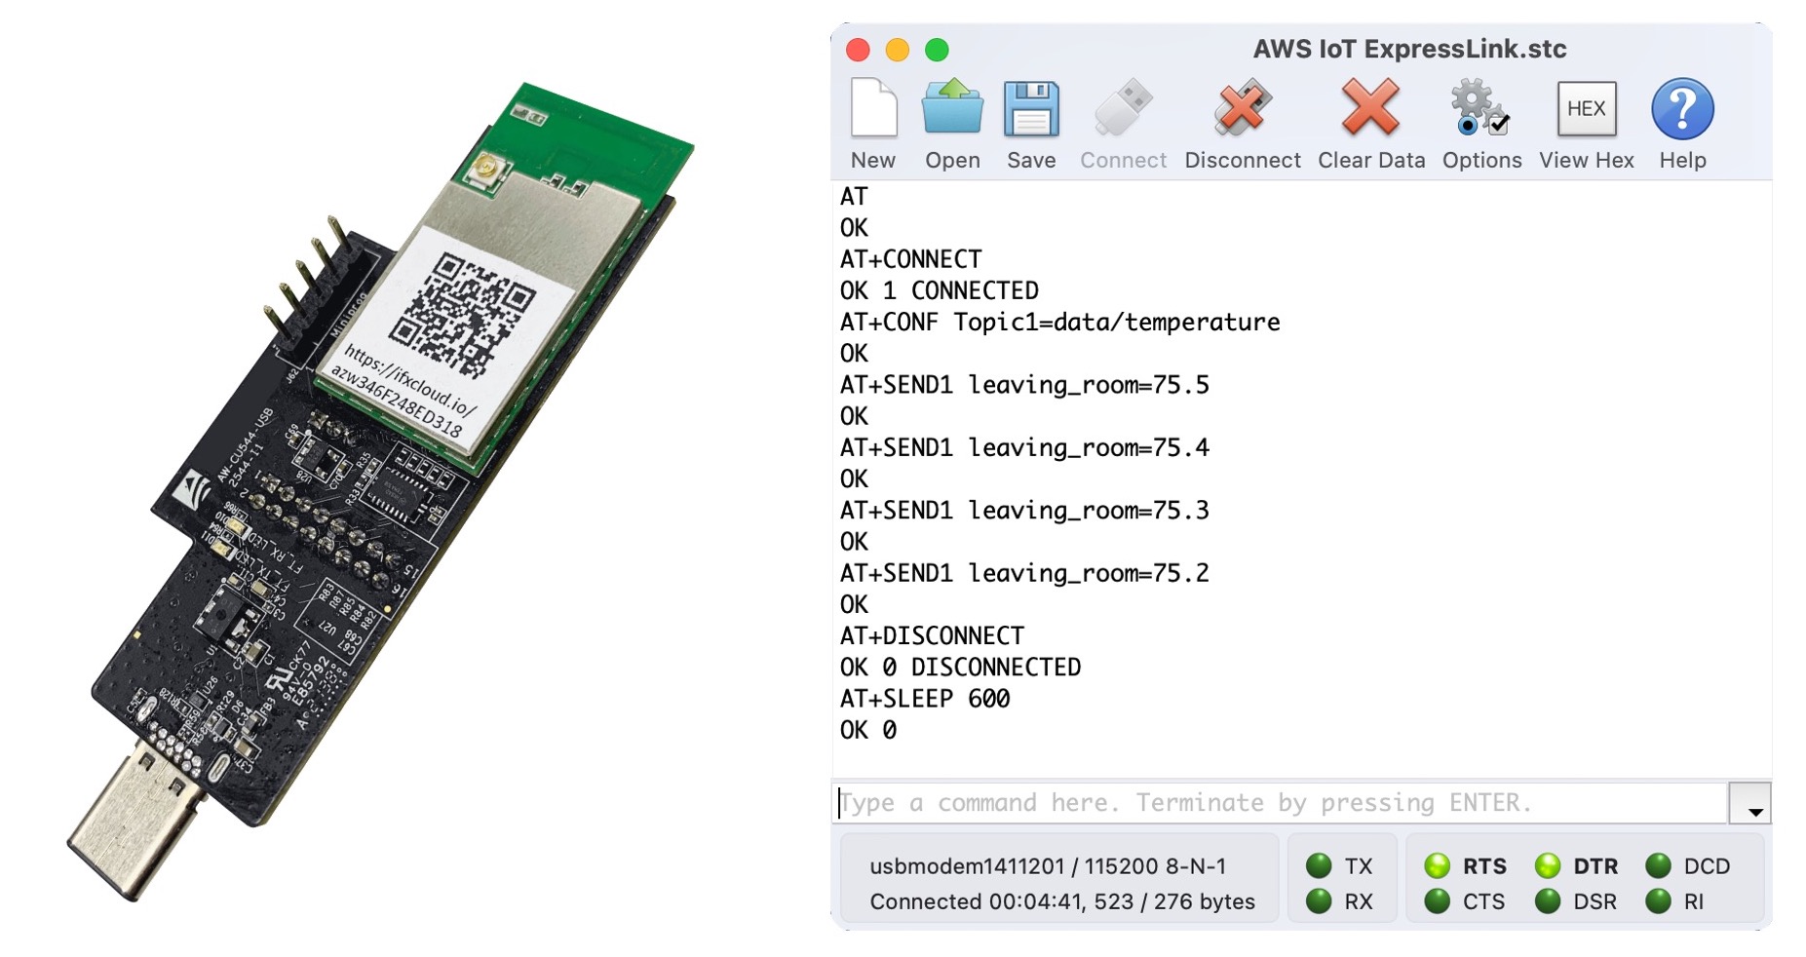Open Help question mark icon
The width and height of the screenshot is (1806, 957).
[x=1682, y=108]
